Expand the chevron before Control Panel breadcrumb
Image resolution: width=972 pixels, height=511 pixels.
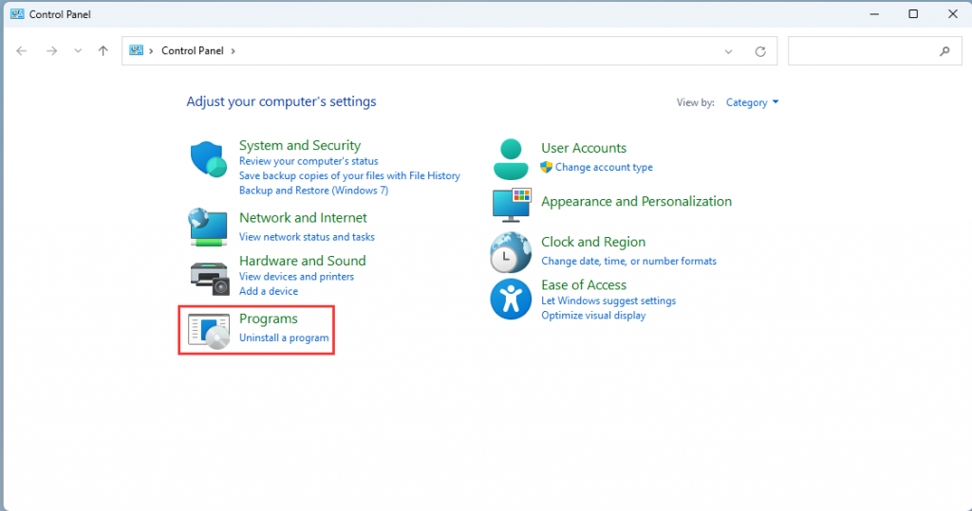tap(151, 51)
